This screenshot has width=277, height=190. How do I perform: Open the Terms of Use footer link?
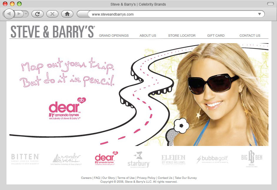click(126, 178)
